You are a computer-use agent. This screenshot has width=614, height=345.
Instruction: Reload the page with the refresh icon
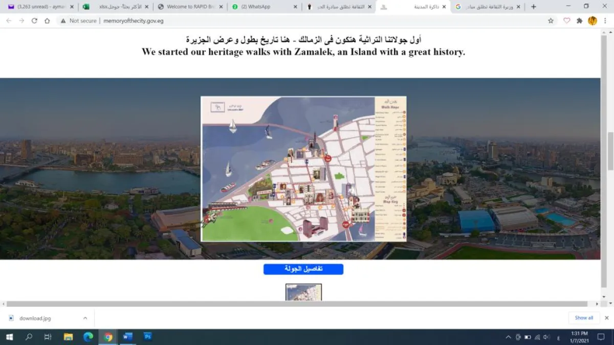[34, 21]
